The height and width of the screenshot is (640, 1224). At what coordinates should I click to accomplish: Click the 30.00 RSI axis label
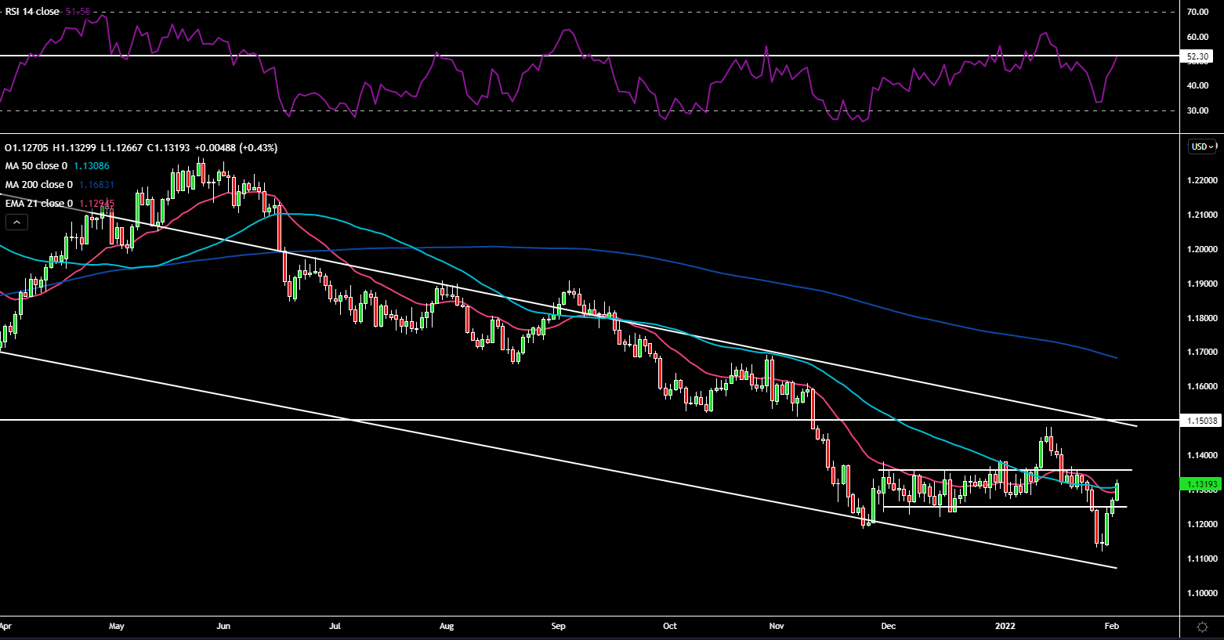(x=1197, y=110)
